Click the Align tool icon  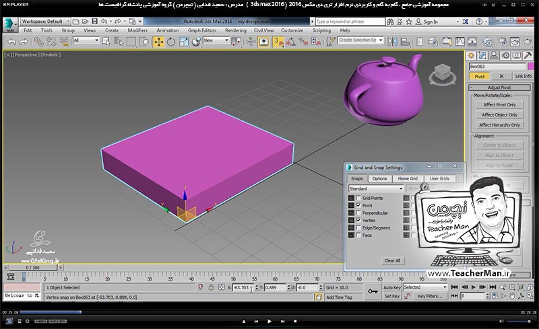405,42
